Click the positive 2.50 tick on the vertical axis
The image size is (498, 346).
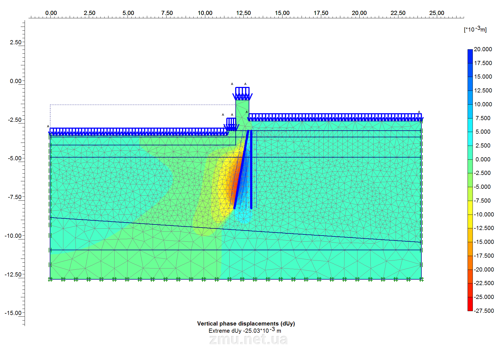tap(15, 42)
